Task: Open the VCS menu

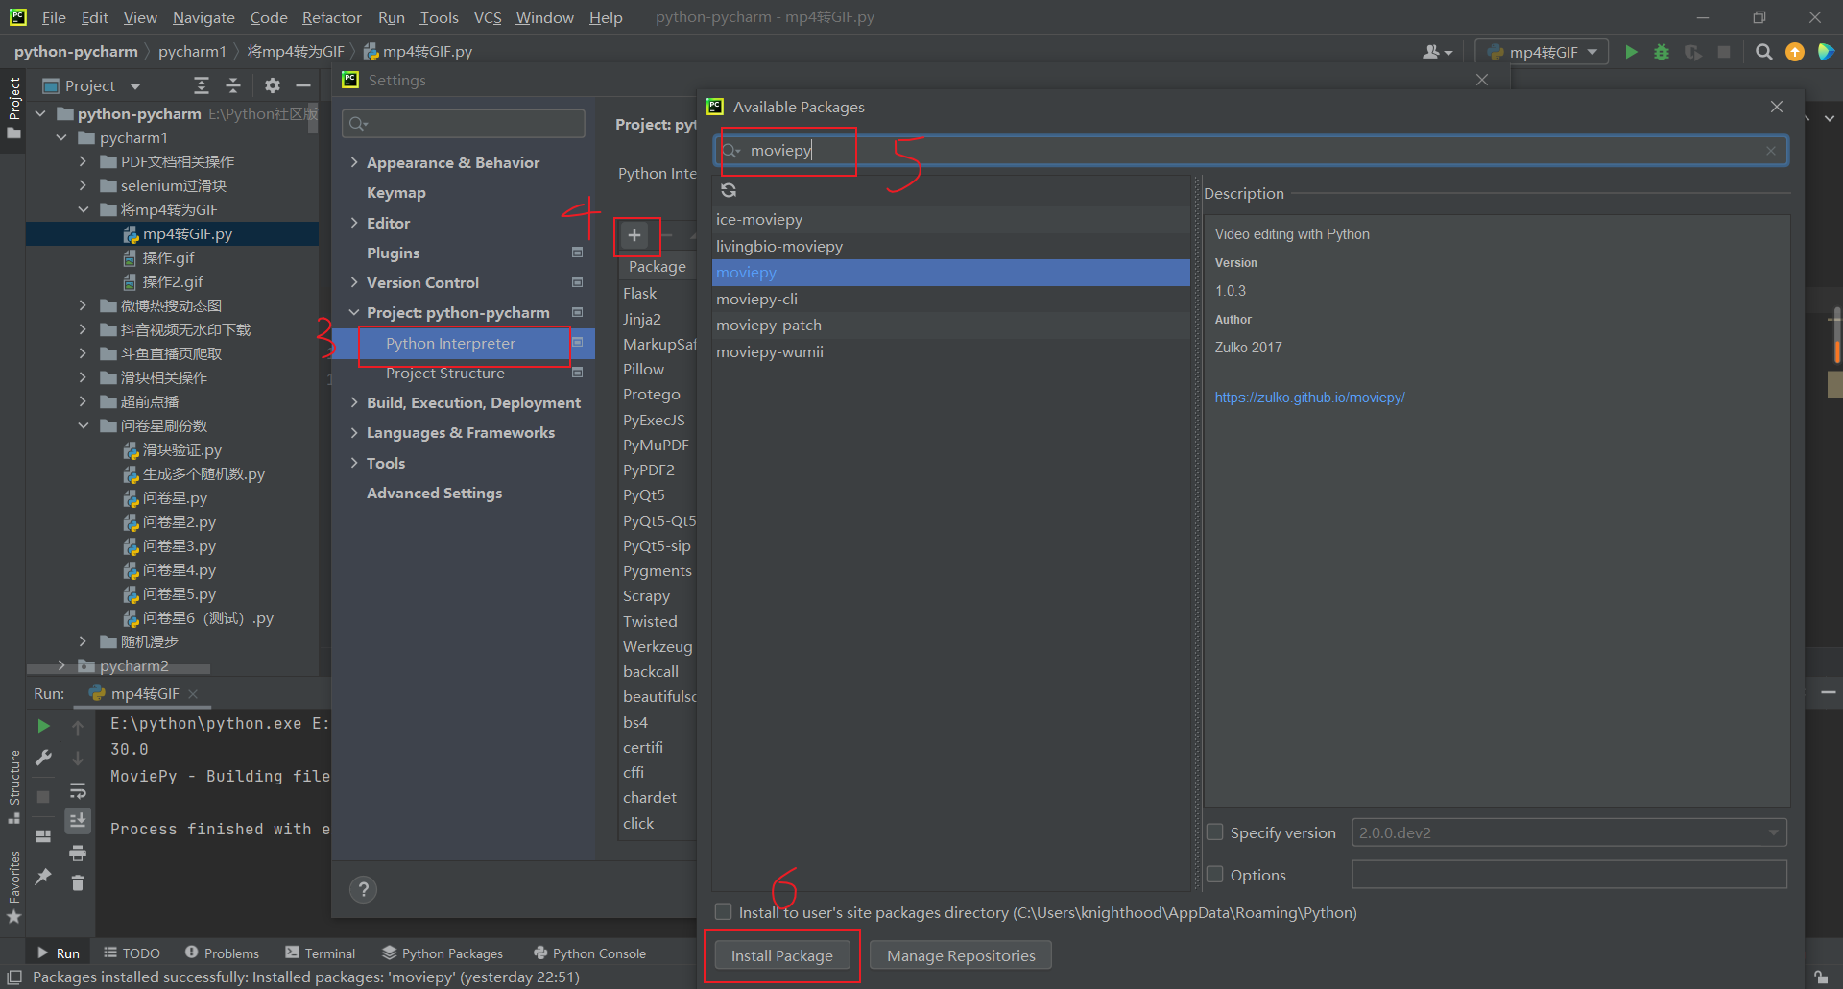Action: (x=488, y=17)
